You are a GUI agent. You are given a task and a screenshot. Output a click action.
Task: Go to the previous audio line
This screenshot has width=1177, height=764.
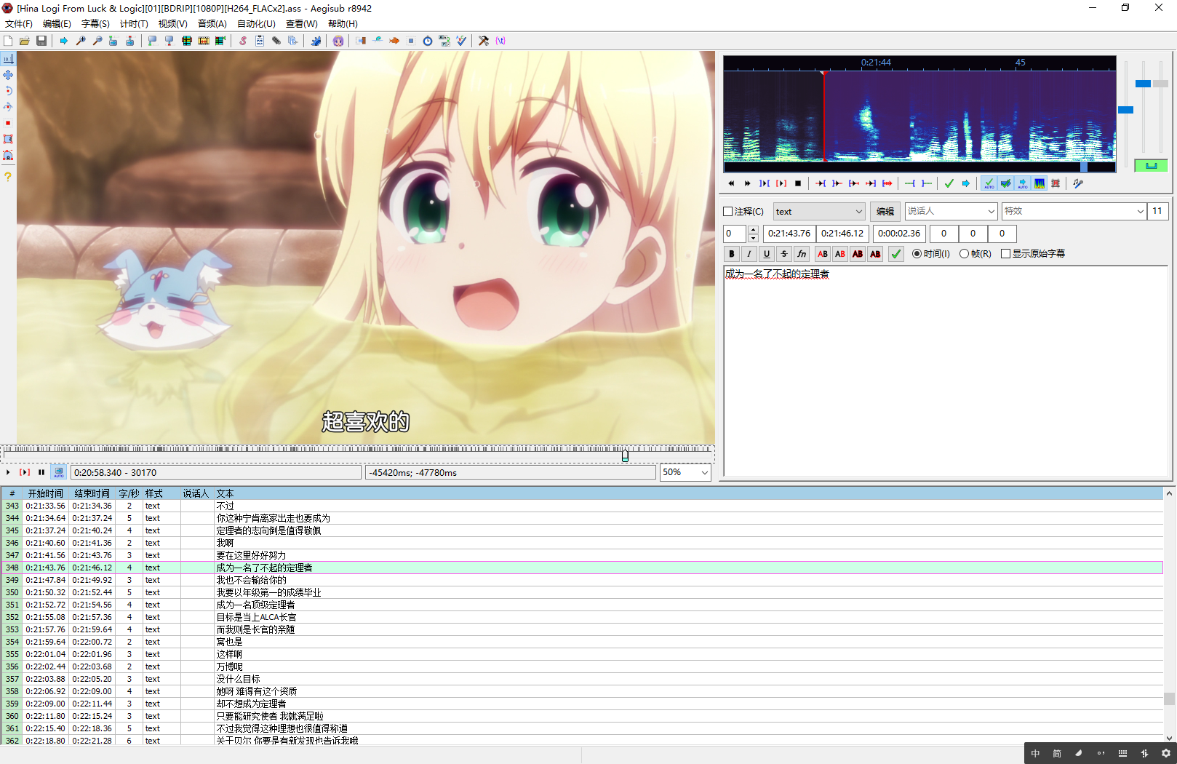[731, 183]
